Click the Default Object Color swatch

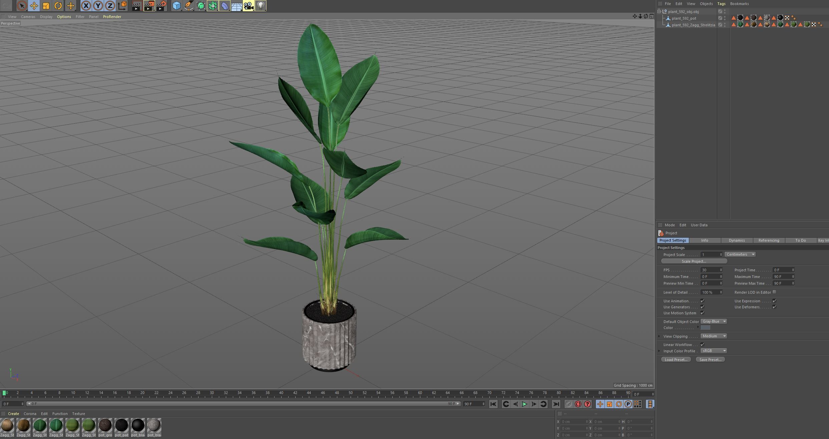705,328
